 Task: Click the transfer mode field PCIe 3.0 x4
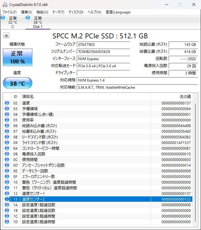pyautogui.click(x=103, y=66)
